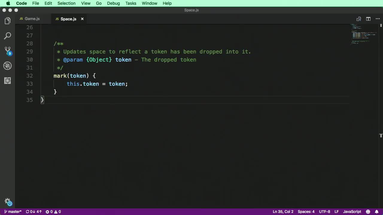Switch encoding from UTF-8
This screenshot has width=383, height=215.
(324, 211)
